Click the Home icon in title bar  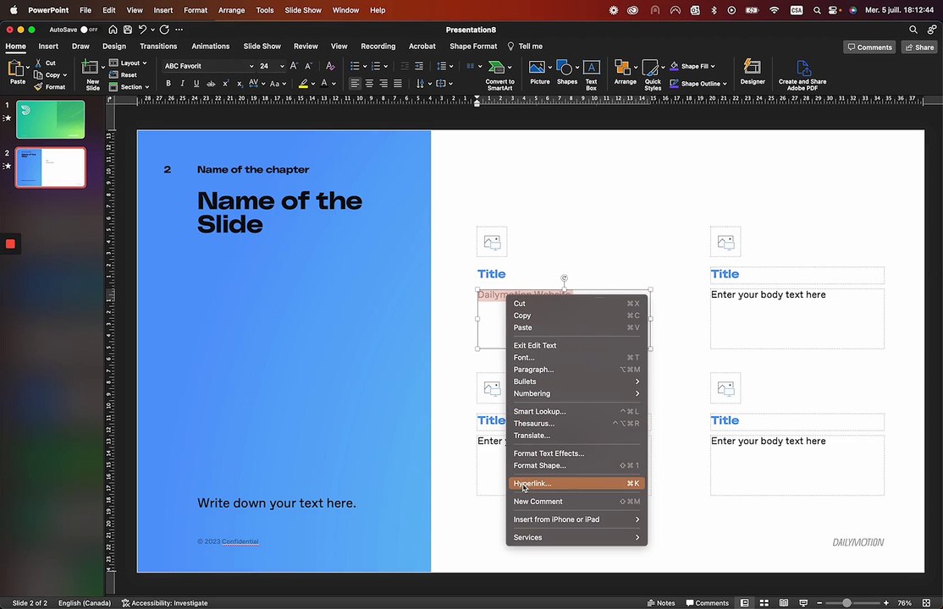[x=113, y=30]
